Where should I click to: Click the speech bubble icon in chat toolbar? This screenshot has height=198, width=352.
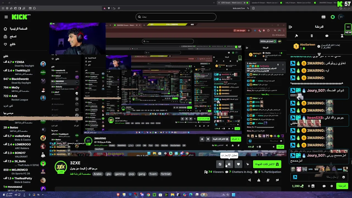point(327,36)
